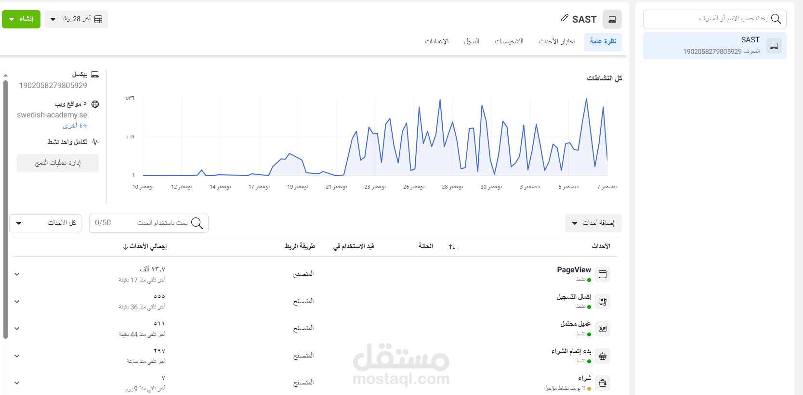
Task: Expand the lead event row chevron
Action: click(x=17, y=329)
